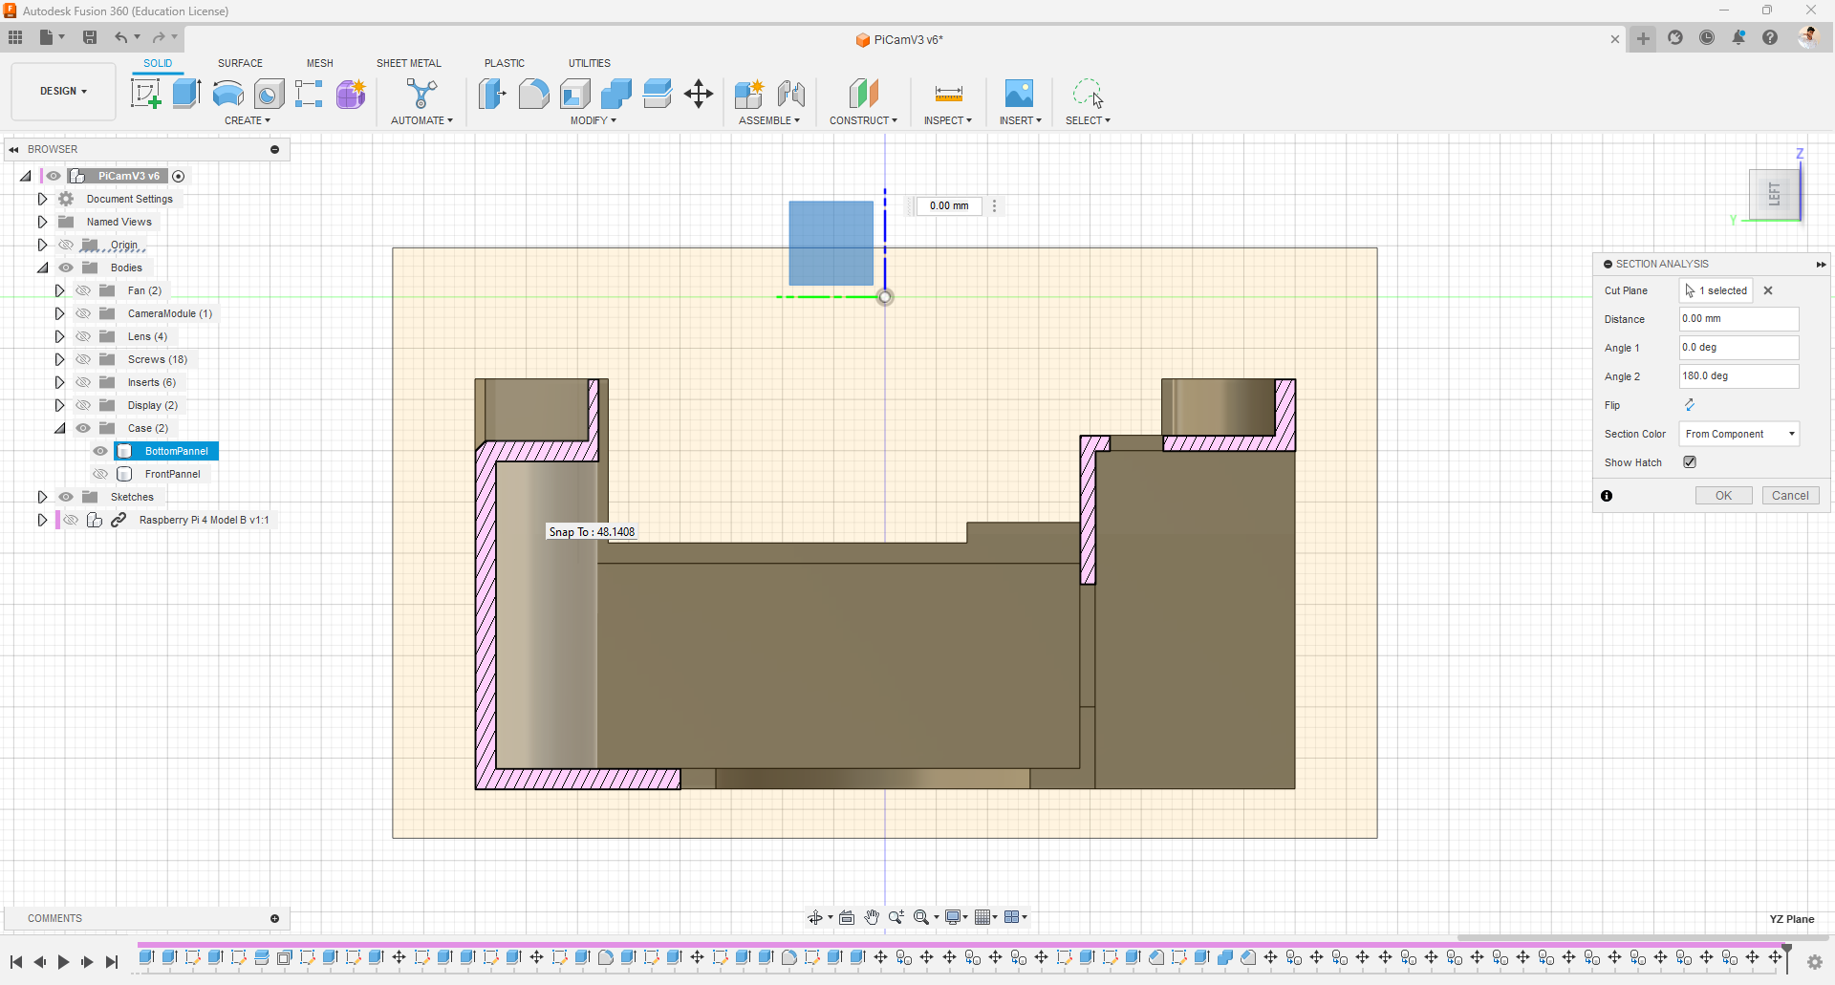Screen dimensions: 1835x985
Task: Click the Distance input field
Action: point(1738,319)
